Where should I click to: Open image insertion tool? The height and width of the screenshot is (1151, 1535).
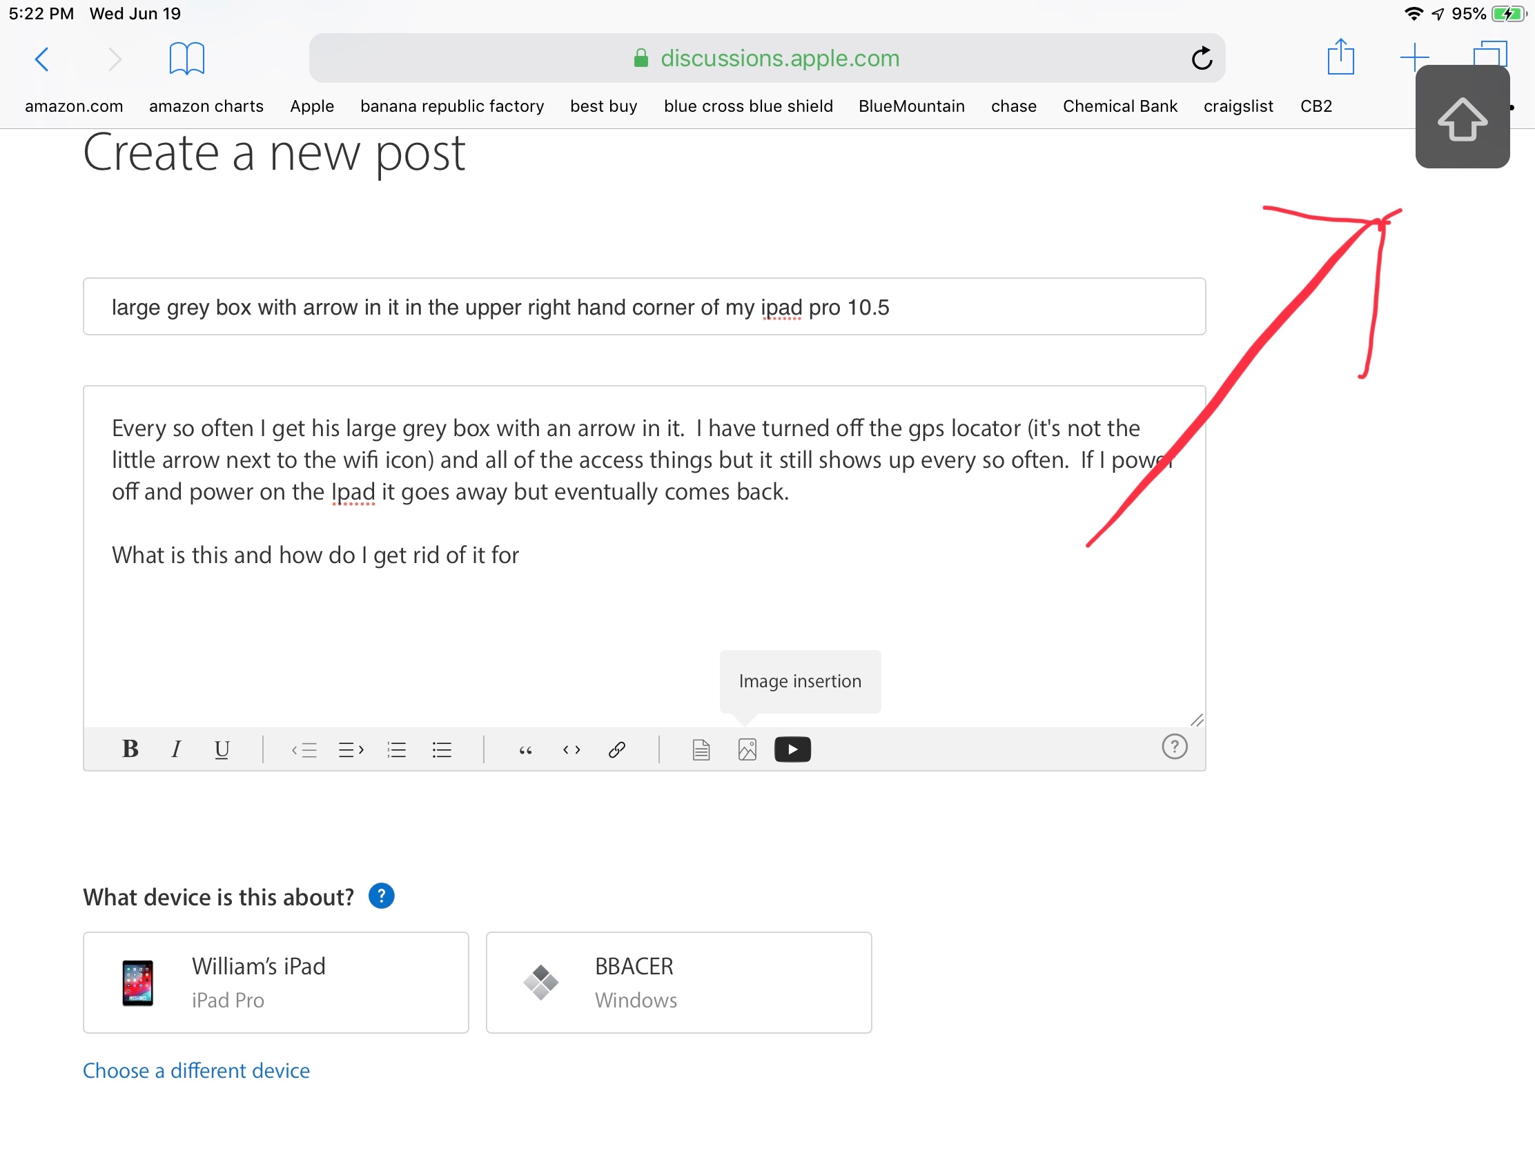[747, 749]
